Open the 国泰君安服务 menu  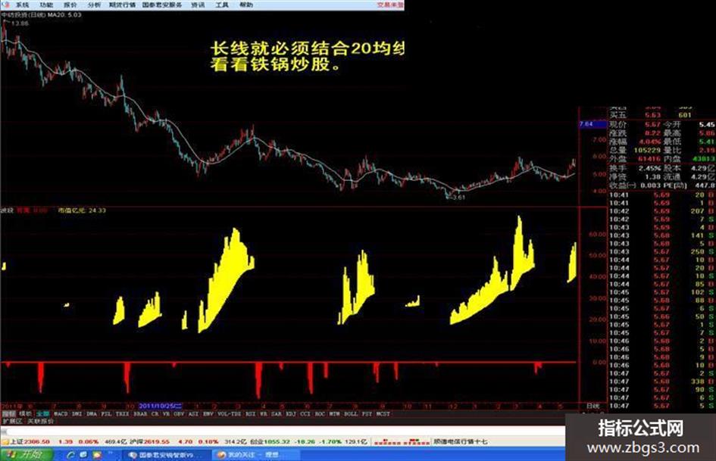click(162, 5)
